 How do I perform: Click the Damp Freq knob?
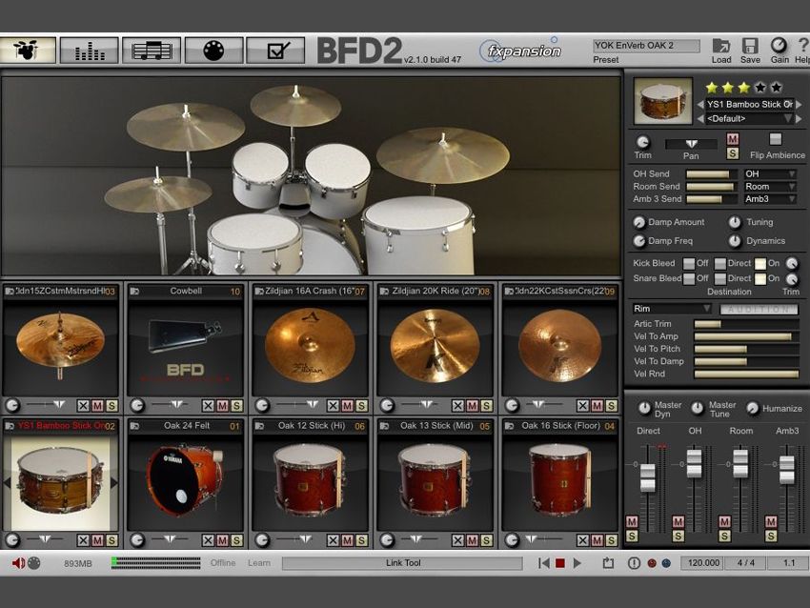[x=639, y=241]
